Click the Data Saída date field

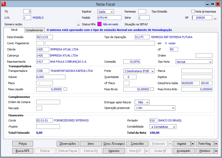tap(191, 83)
